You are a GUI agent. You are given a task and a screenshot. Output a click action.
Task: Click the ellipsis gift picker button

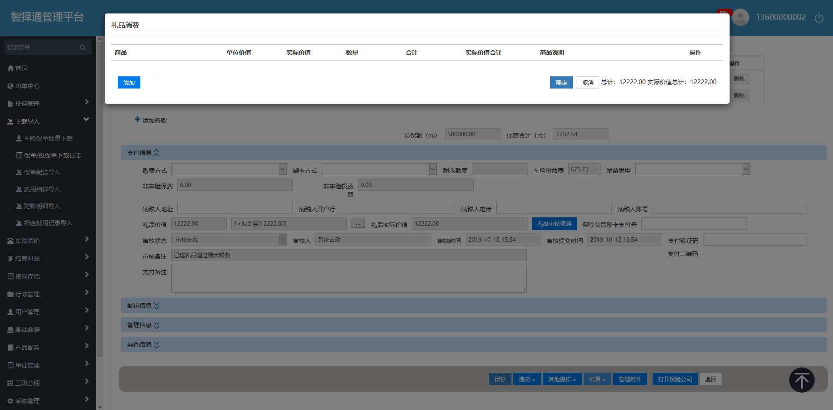pyautogui.click(x=358, y=223)
